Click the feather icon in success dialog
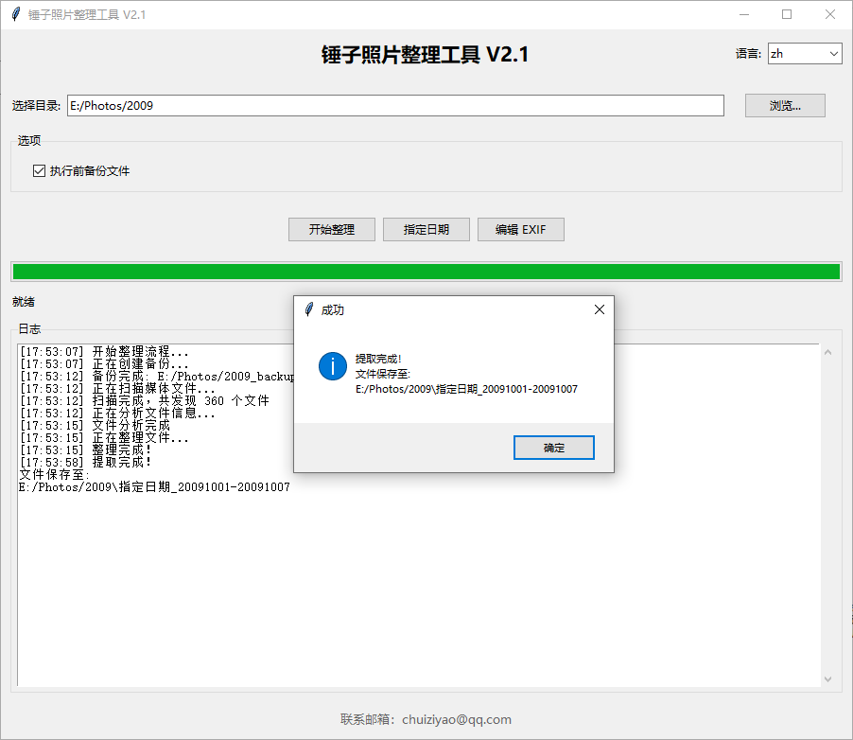Viewport: 853px width, 740px height. point(308,309)
